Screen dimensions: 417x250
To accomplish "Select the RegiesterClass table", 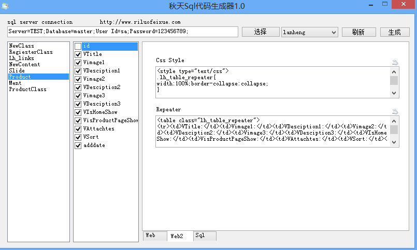I will click(38, 52).
